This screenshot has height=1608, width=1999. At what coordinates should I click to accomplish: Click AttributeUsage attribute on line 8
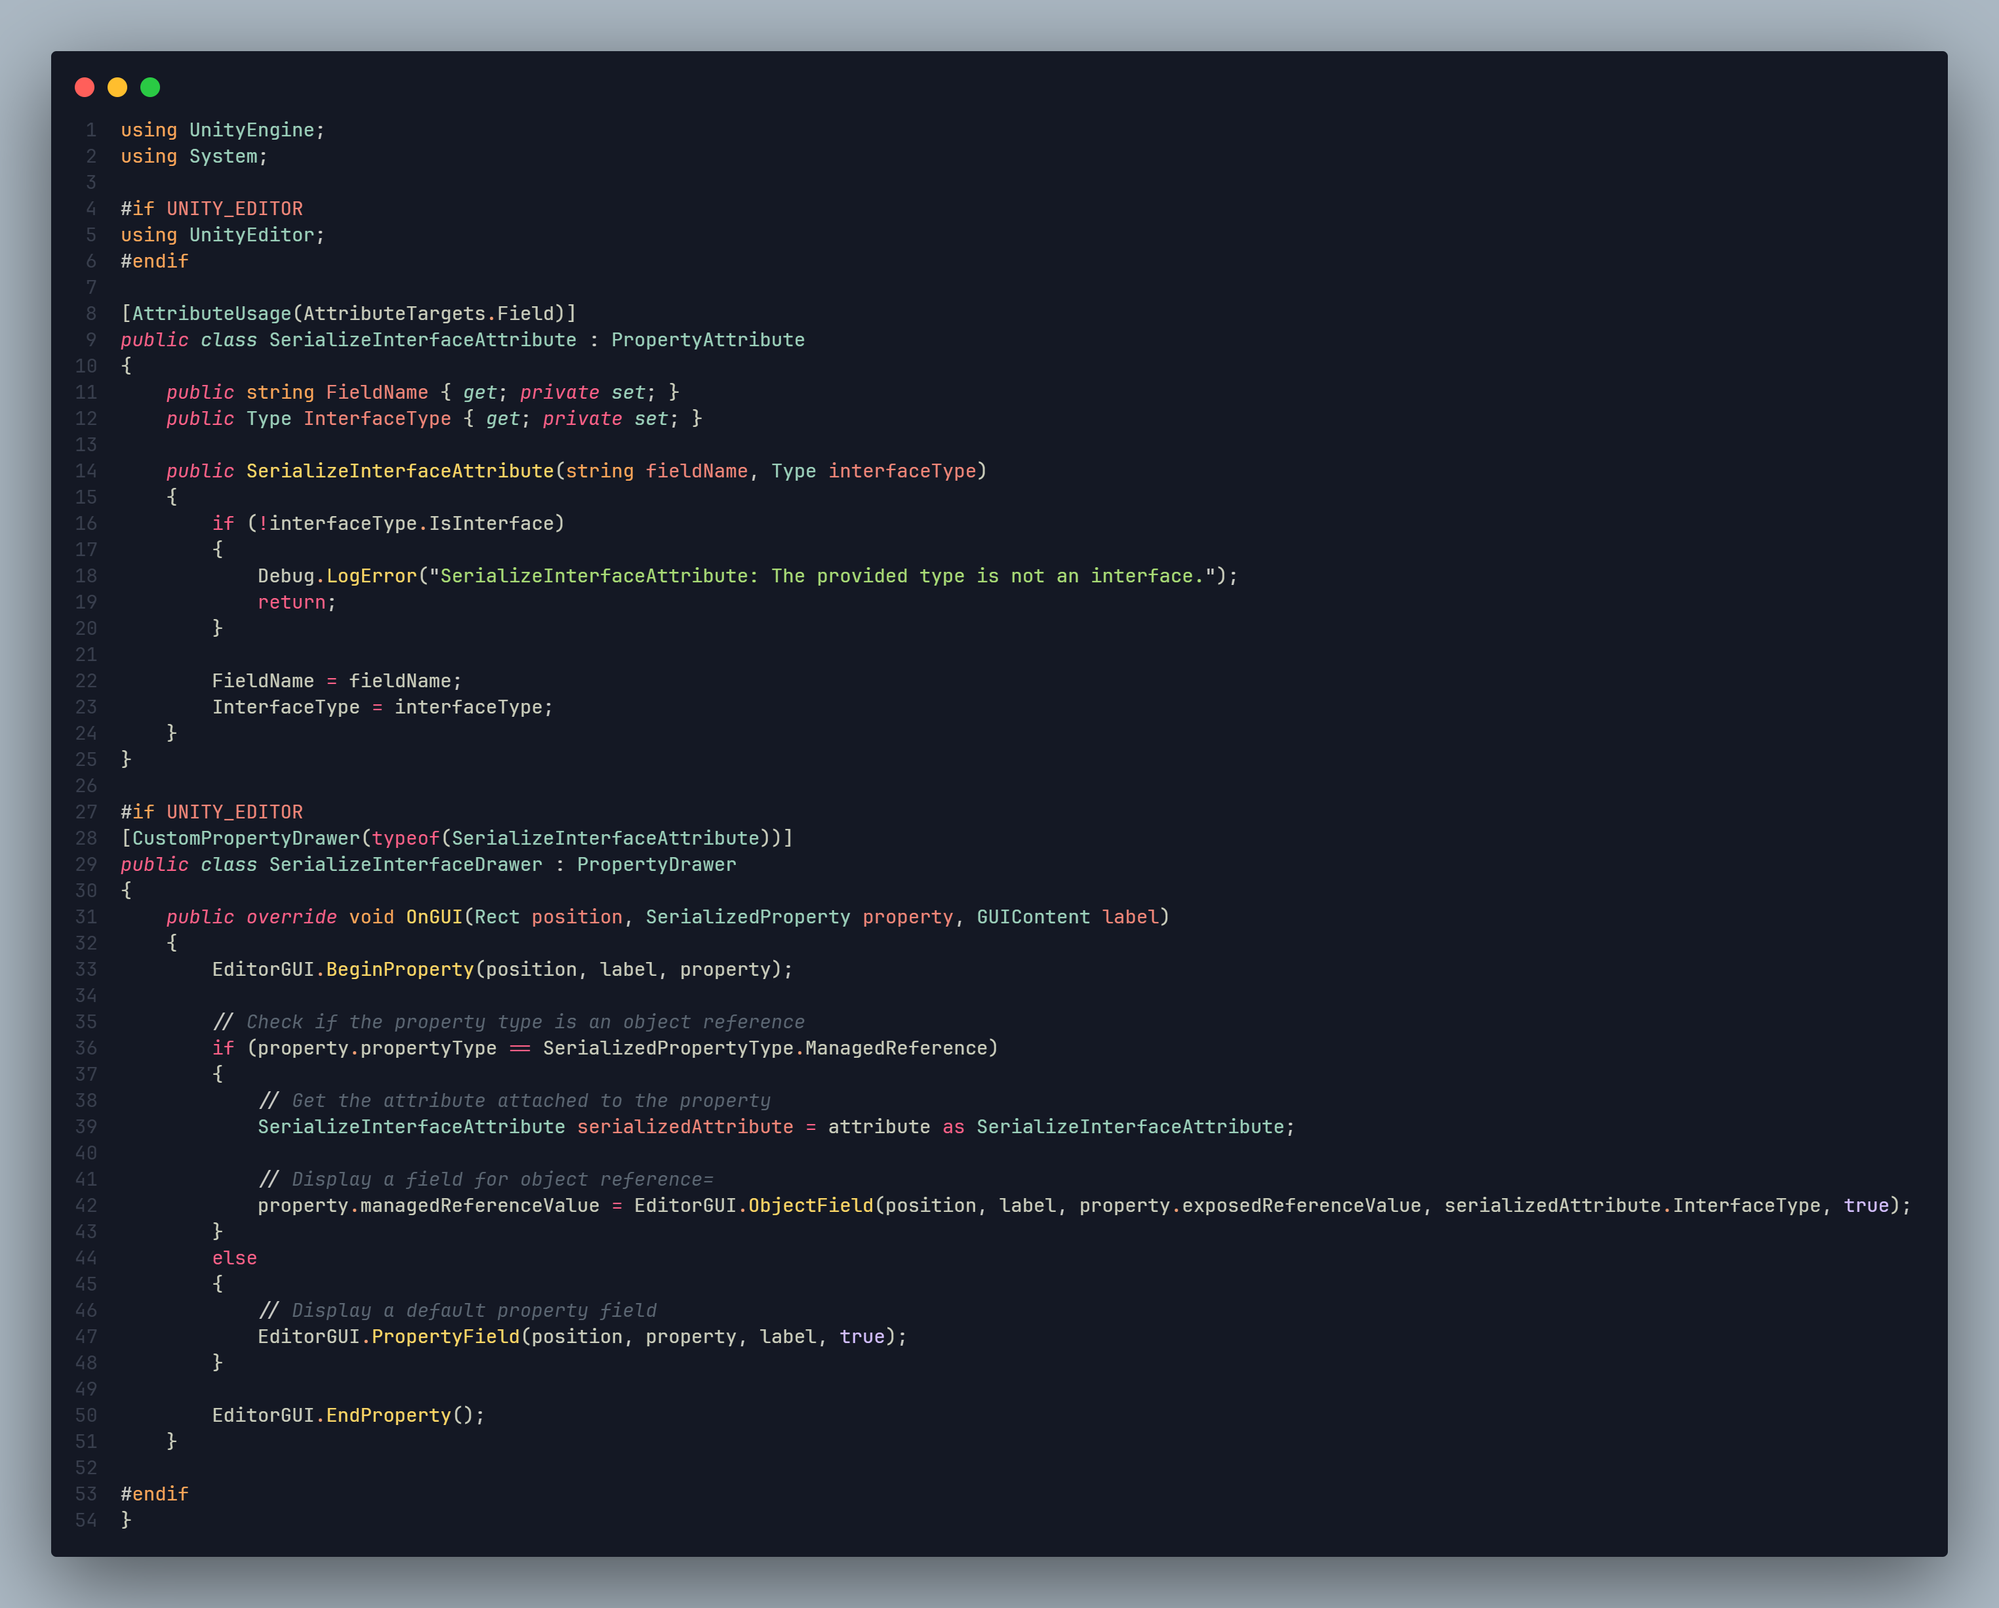tap(211, 313)
